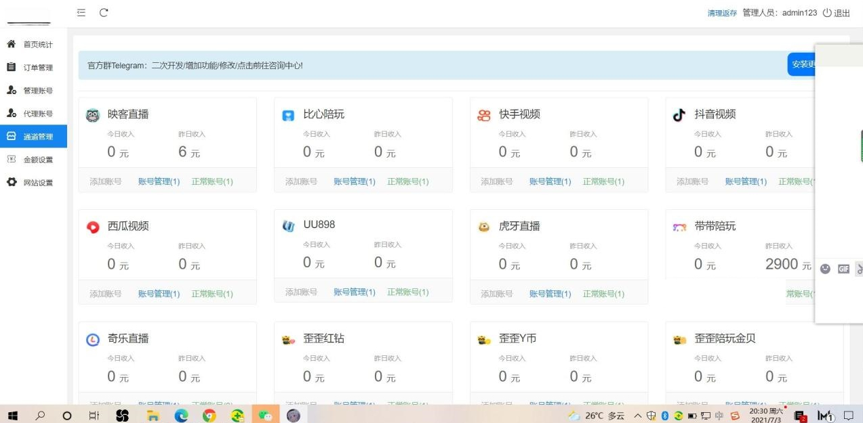Click the 虎牙直播 tiger icon

click(484, 227)
